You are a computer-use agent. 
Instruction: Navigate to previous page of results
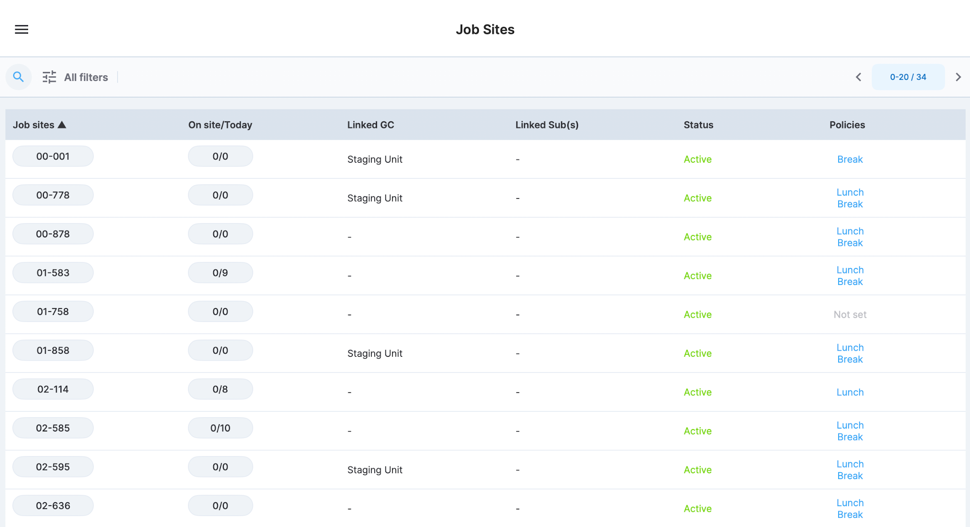point(858,77)
